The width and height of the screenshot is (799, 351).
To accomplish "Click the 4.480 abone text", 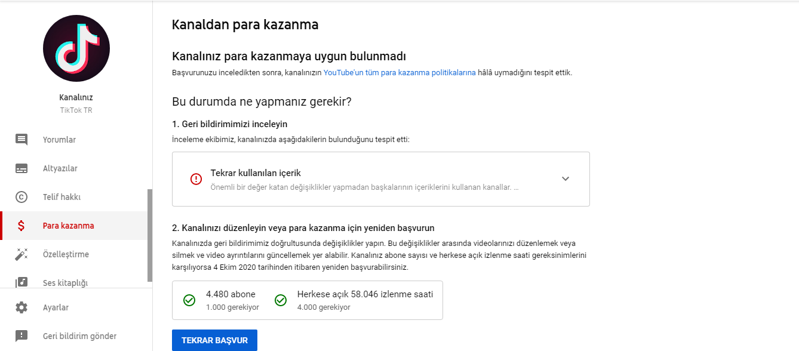I will coord(231,294).
